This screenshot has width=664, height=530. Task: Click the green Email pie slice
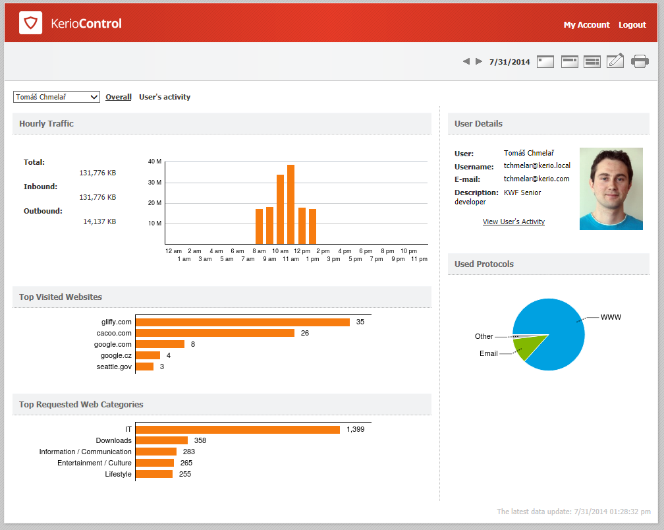point(527,347)
